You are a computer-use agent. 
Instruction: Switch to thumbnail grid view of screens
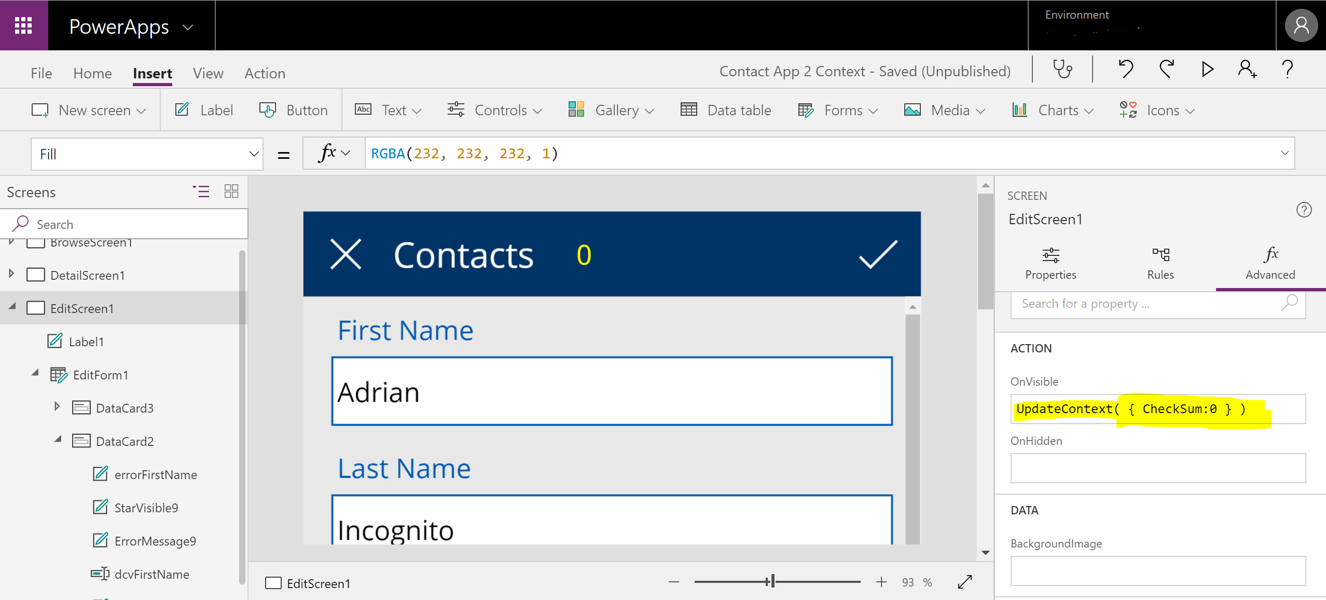pyautogui.click(x=231, y=192)
